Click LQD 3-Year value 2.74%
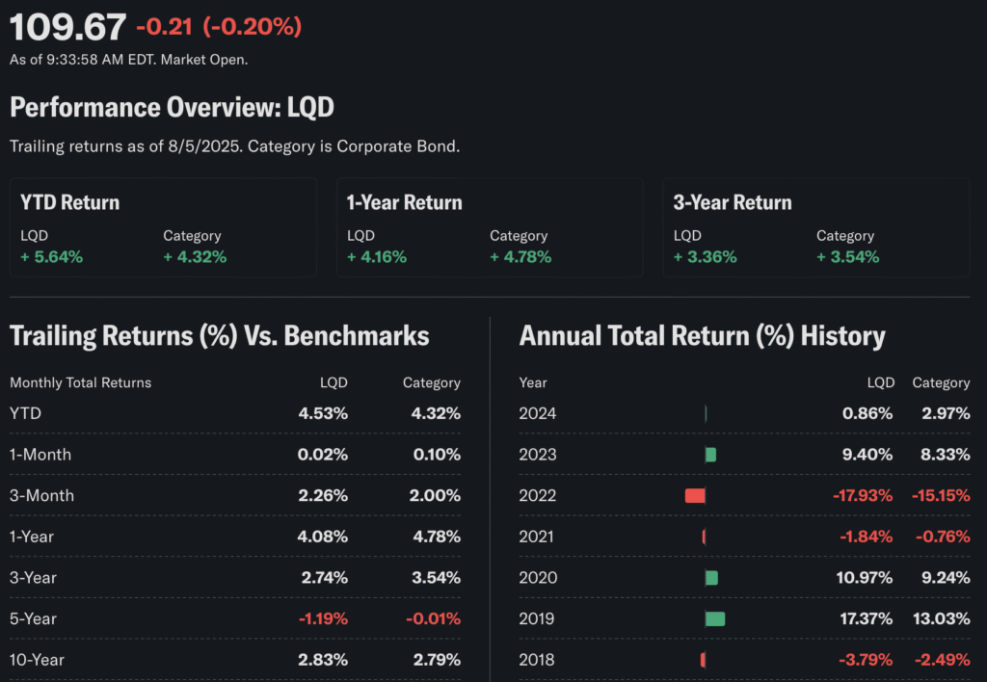The width and height of the screenshot is (987, 682). tap(324, 578)
